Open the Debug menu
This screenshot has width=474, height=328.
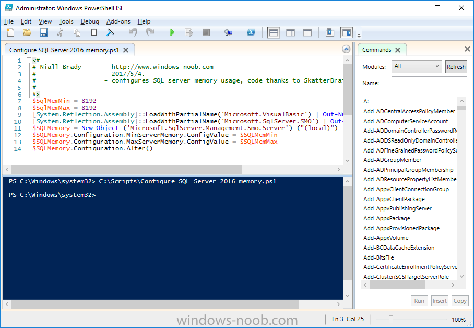click(90, 21)
